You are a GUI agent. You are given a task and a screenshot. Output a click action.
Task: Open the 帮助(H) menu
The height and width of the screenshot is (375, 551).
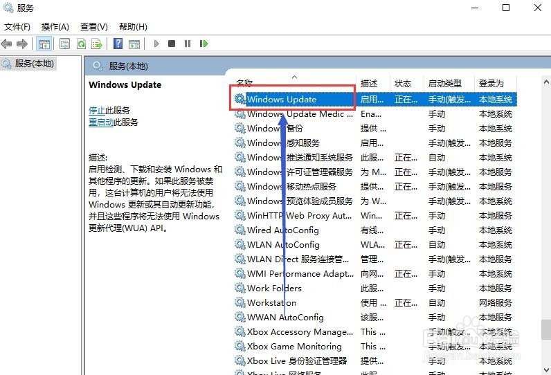point(133,27)
